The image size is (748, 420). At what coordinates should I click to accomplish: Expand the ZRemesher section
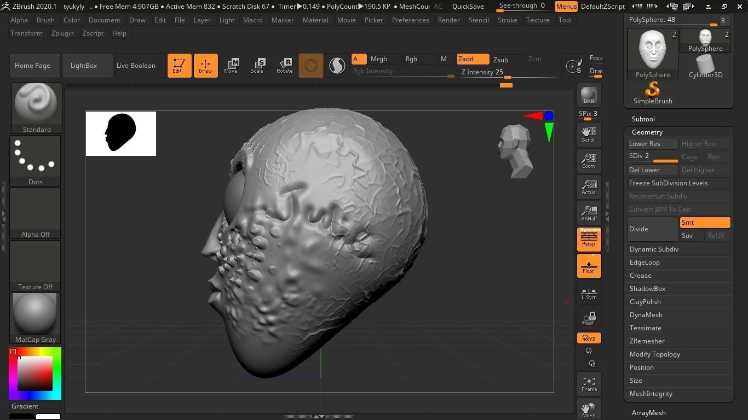tap(647, 341)
